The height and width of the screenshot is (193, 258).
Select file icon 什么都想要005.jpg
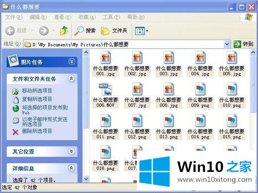coord(232,57)
